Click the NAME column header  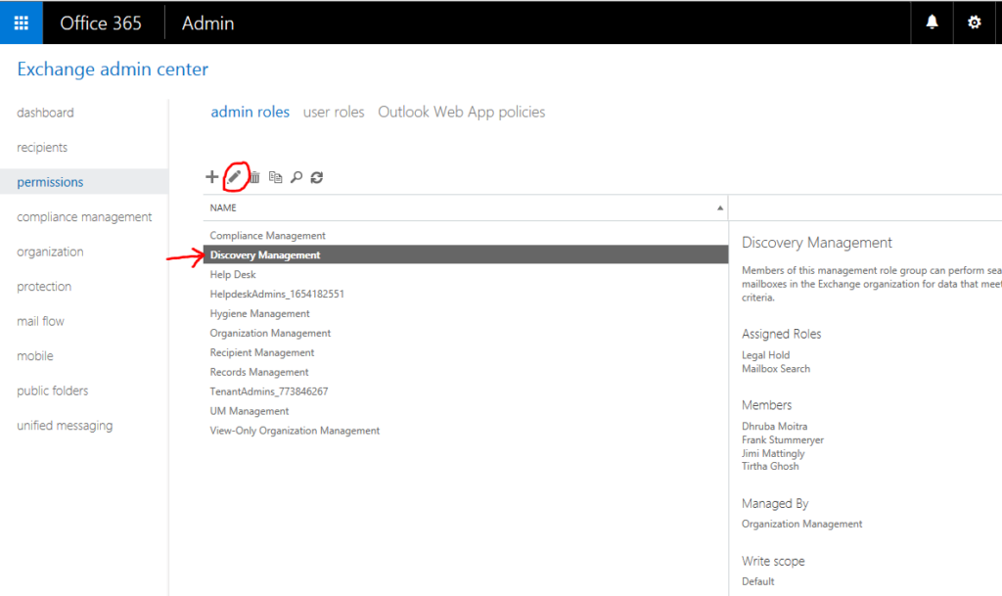223,207
